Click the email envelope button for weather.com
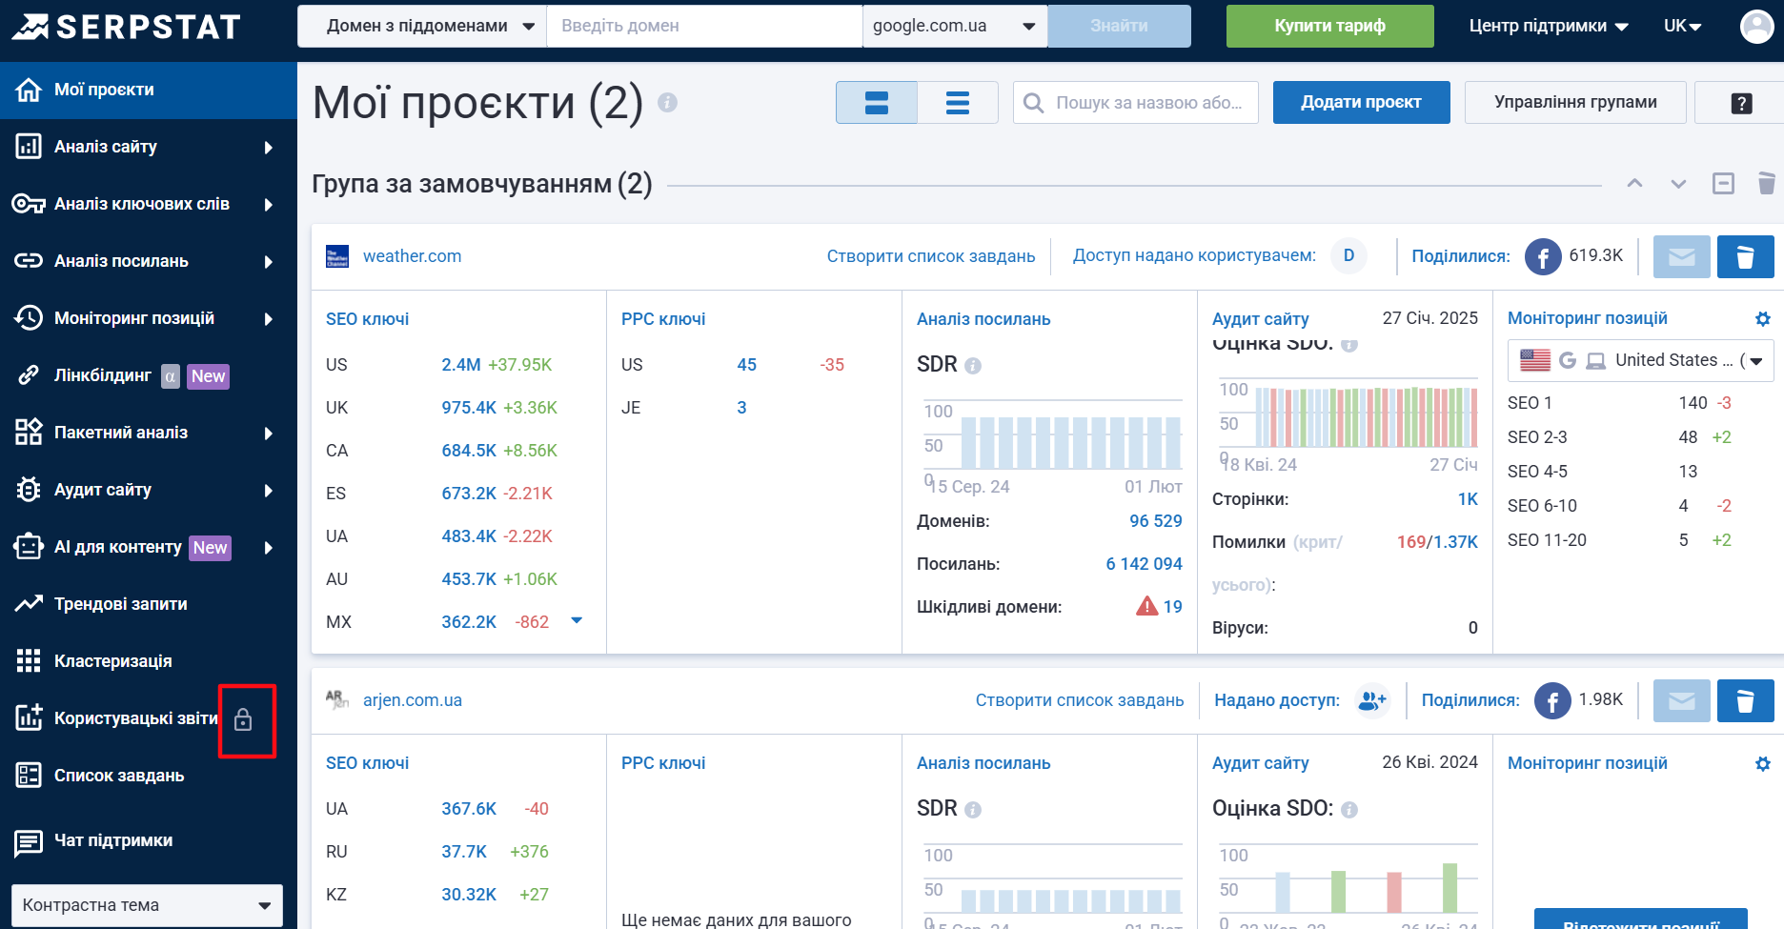The image size is (1784, 929). coord(1682,256)
